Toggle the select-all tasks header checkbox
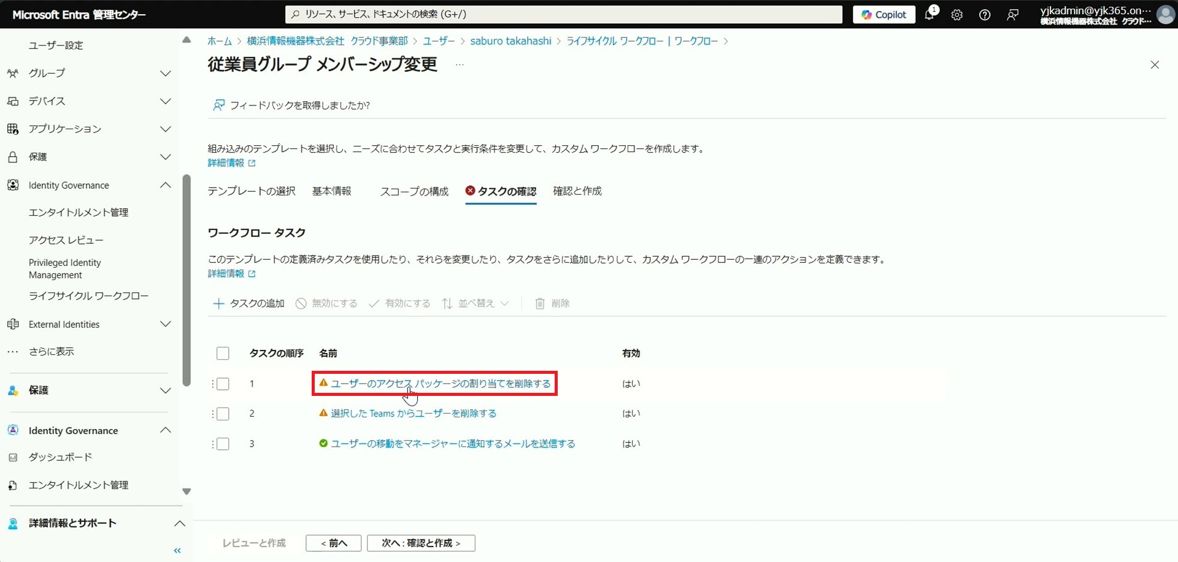1178x562 pixels. point(223,353)
